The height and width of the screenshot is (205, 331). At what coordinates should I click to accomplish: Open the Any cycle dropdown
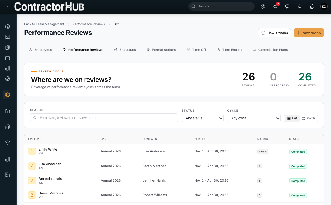coord(254,118)
